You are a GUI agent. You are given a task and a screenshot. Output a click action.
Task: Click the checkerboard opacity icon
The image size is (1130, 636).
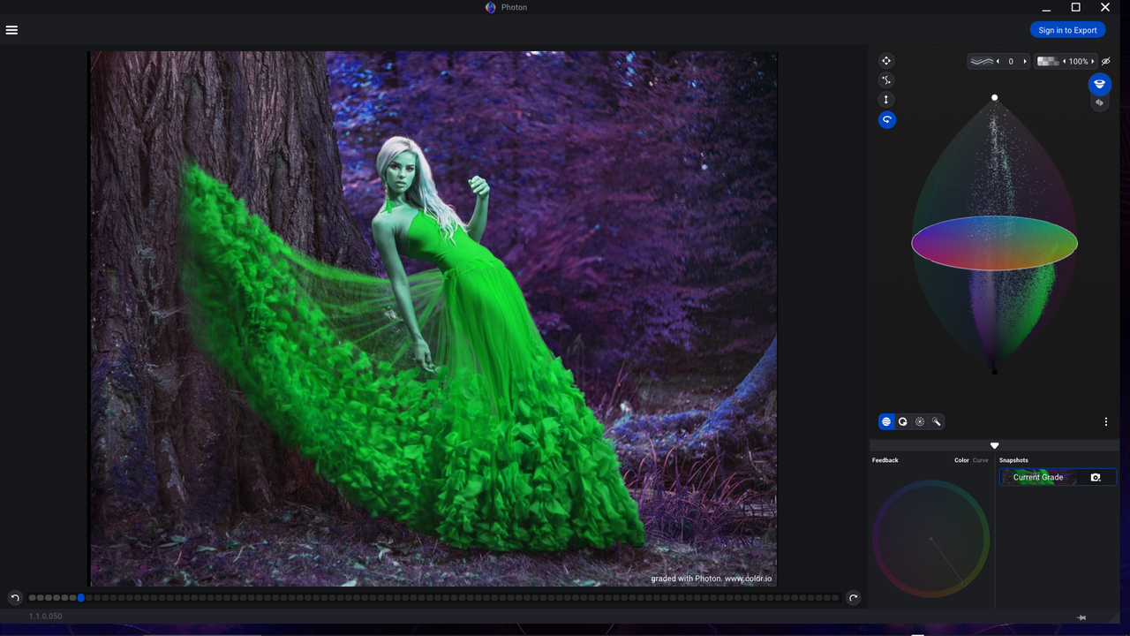coord(1048,62)
